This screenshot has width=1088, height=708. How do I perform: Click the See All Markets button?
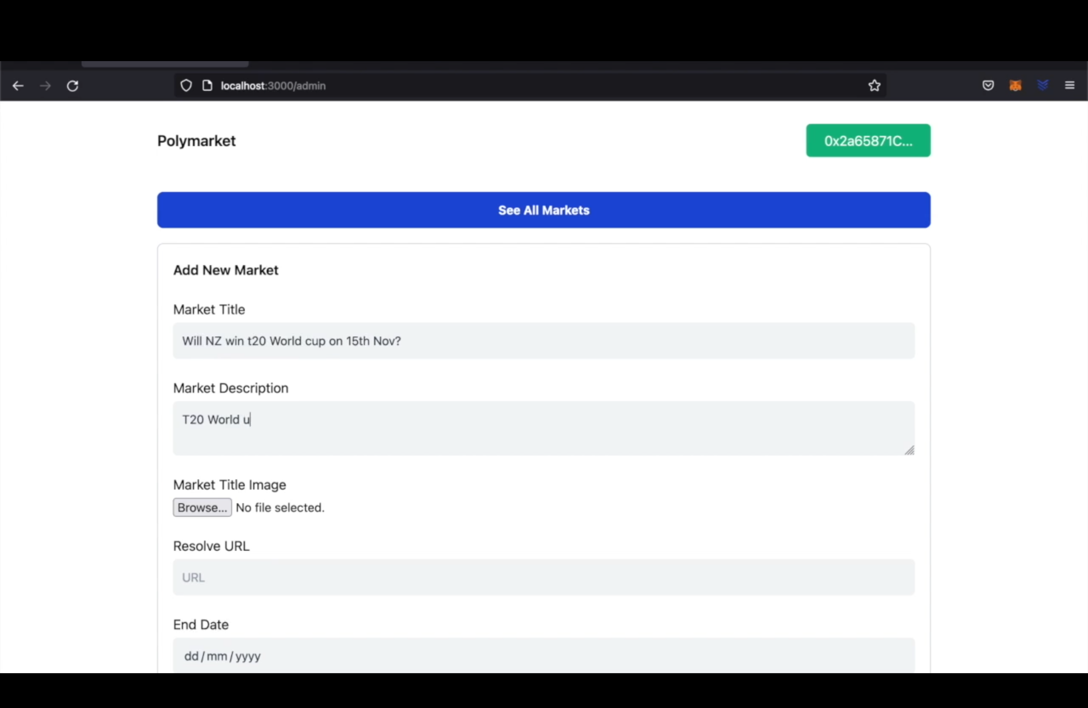(x=544, y=210)
